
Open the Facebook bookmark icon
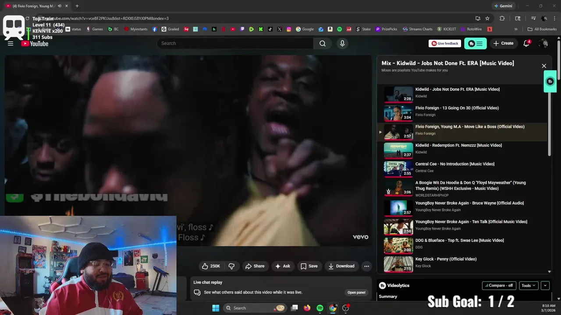point(155,29)
